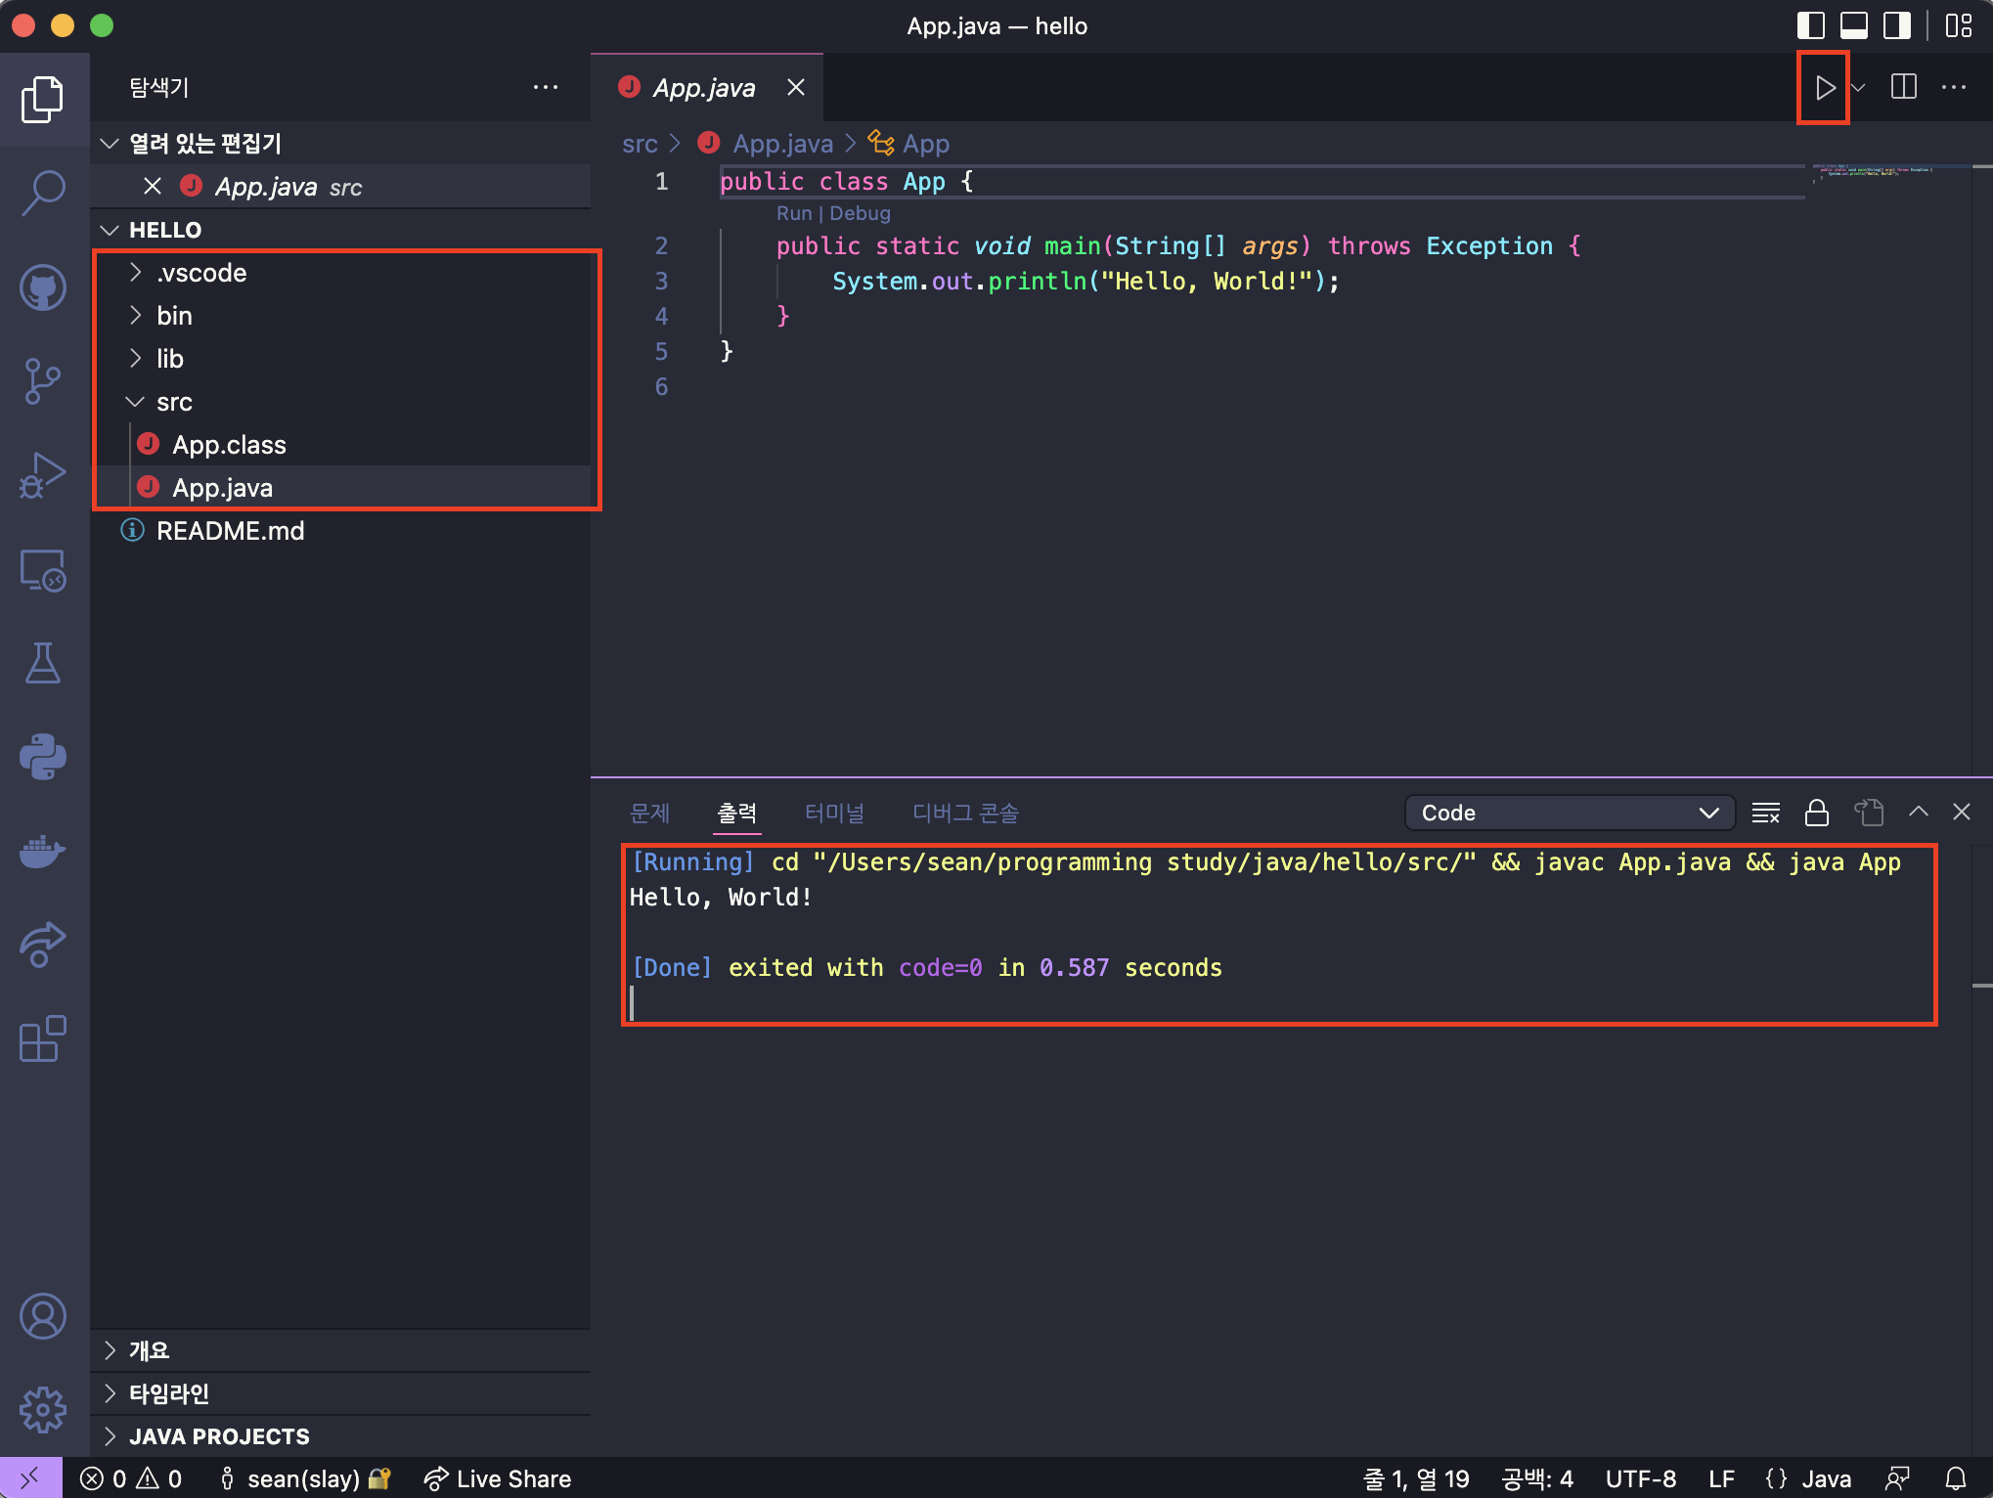Toggle the primary sidebar layout button

tap(1810, 26)
